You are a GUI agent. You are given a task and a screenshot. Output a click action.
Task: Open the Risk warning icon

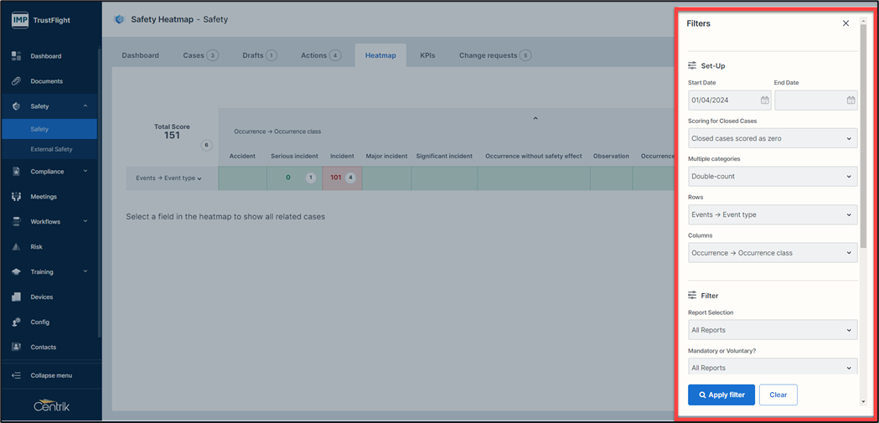click(16, 247)
